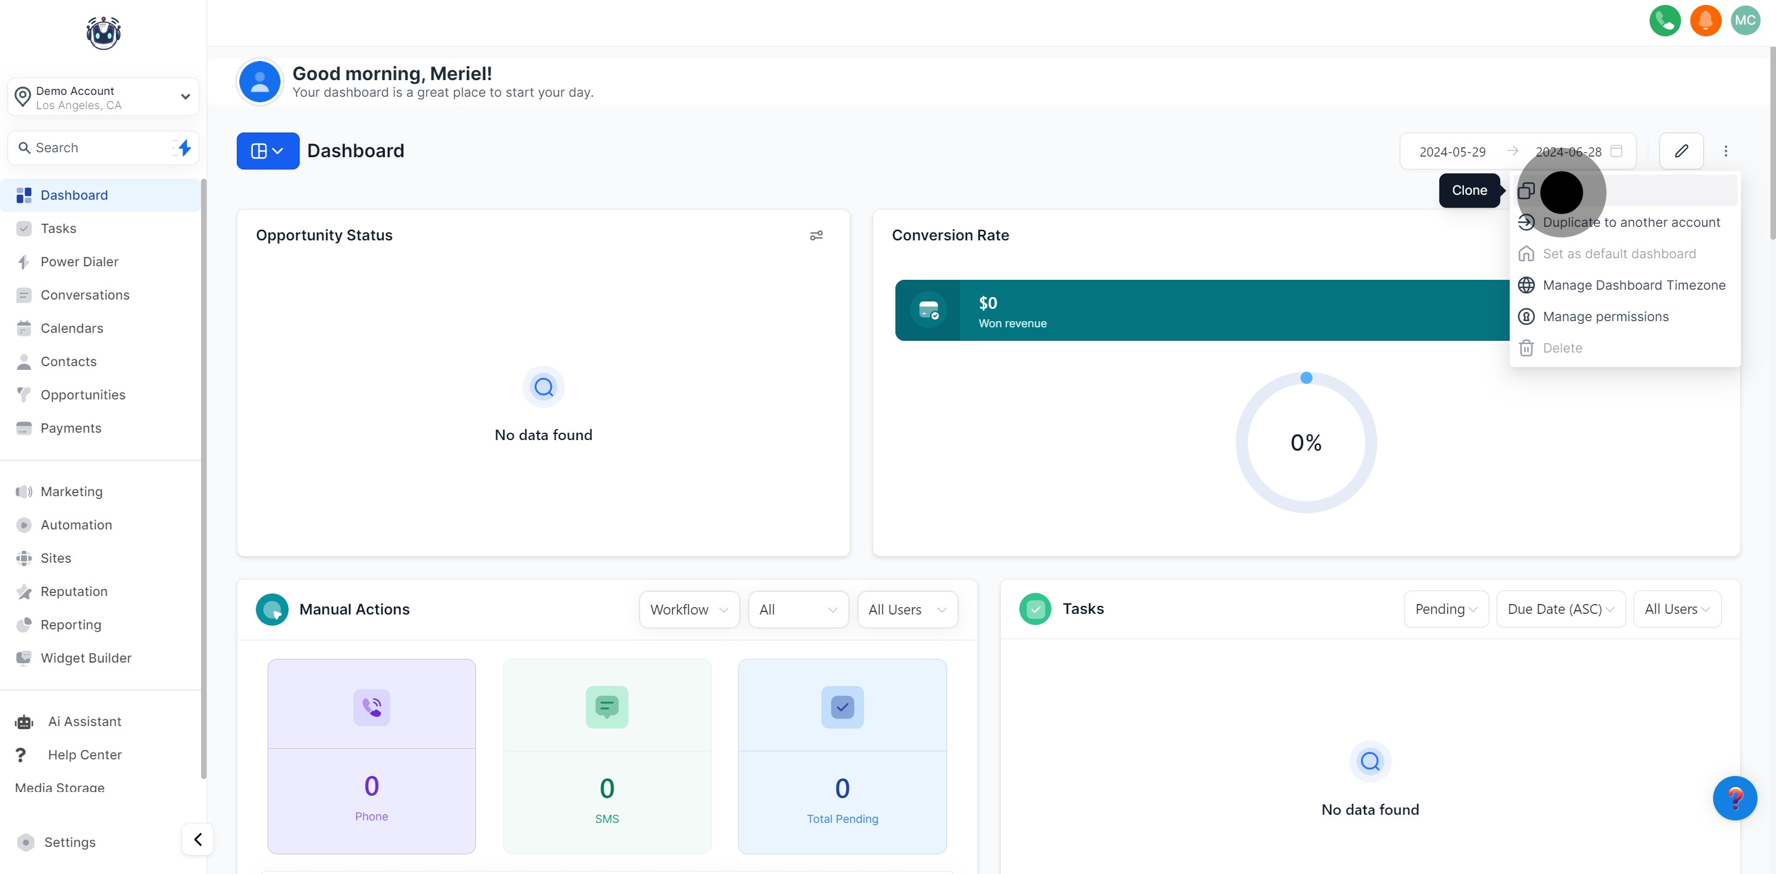Screen dimensions: 1776x874
Task: Click the Phone manual actions card
Action: point(371,756)
